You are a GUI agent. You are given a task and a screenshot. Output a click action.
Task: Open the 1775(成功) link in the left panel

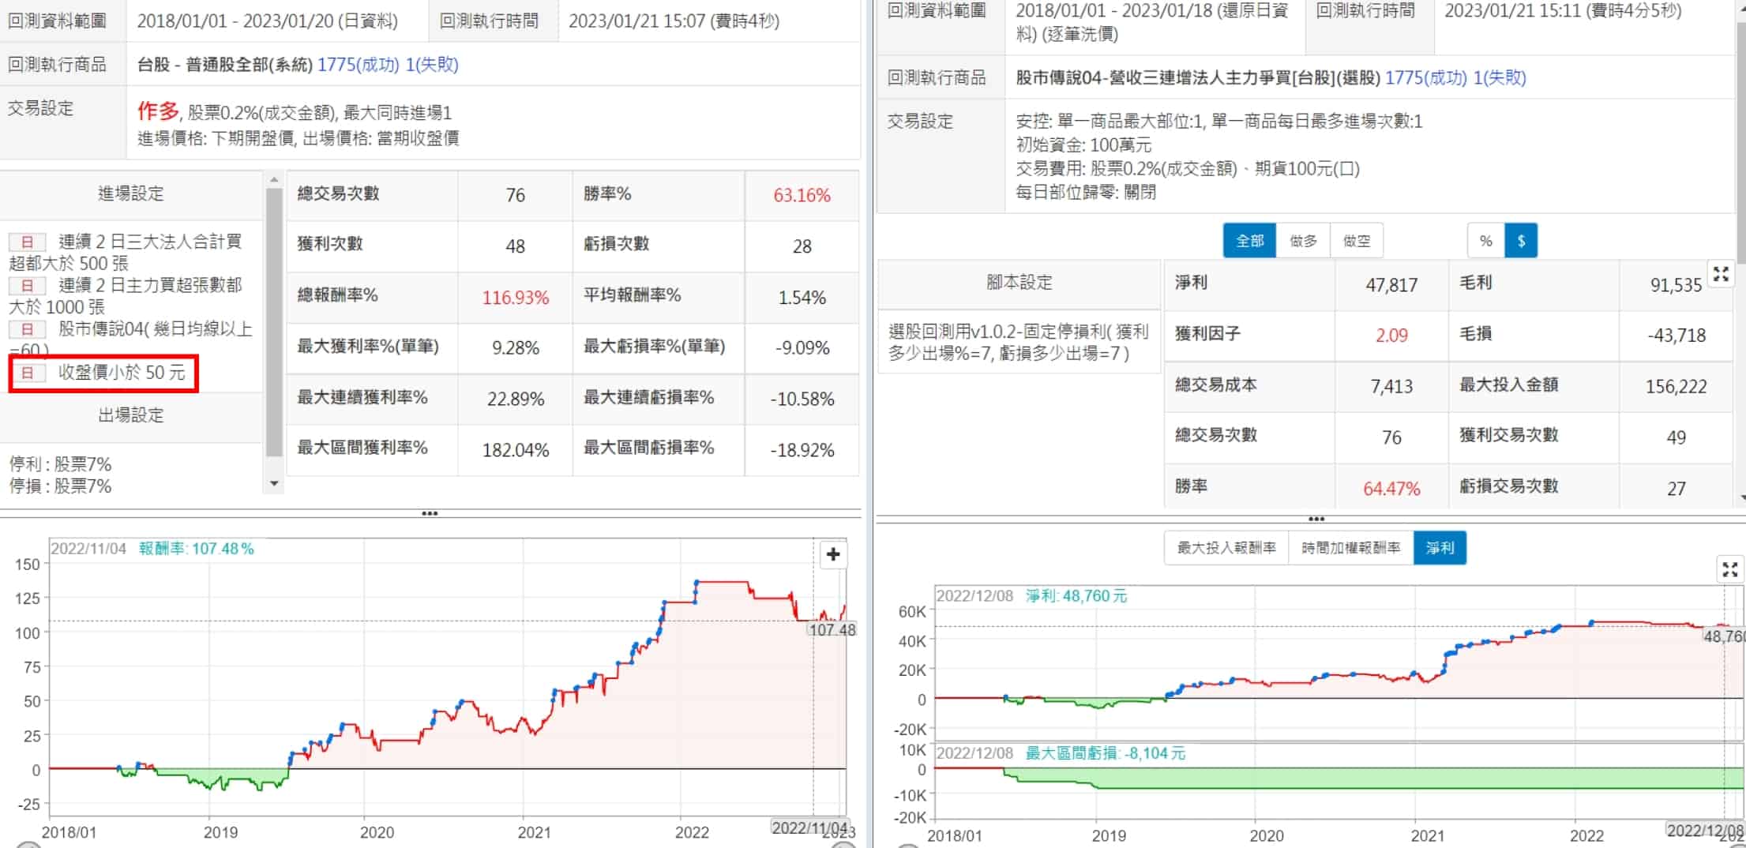(358, 65)
